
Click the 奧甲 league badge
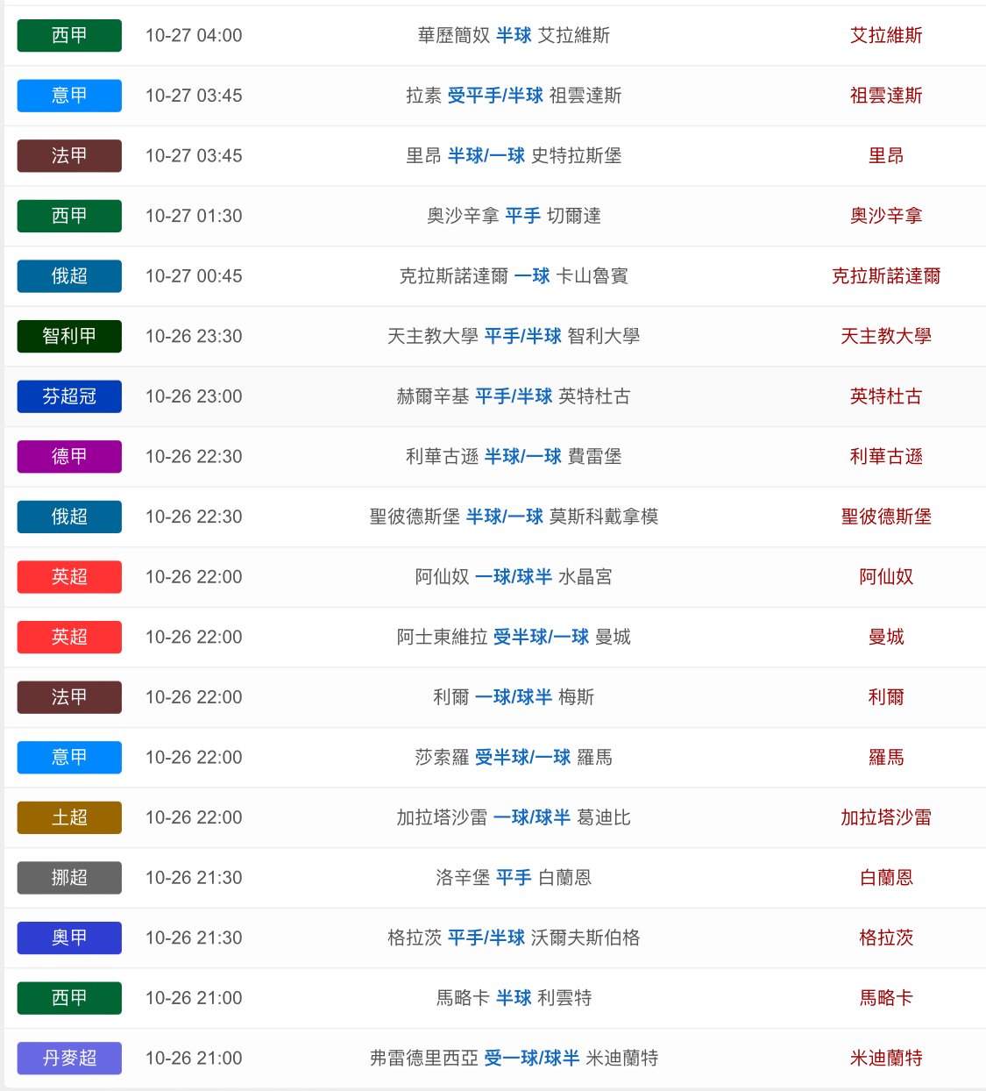click(69, 938)
